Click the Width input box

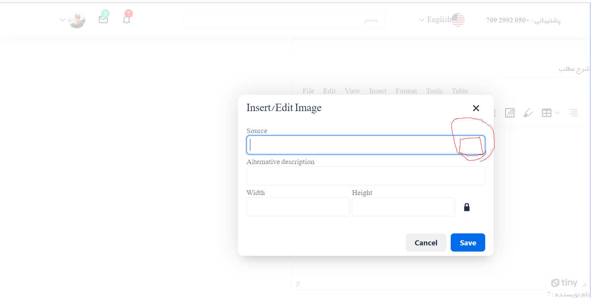pyautogui.click(x=298, y=207)
